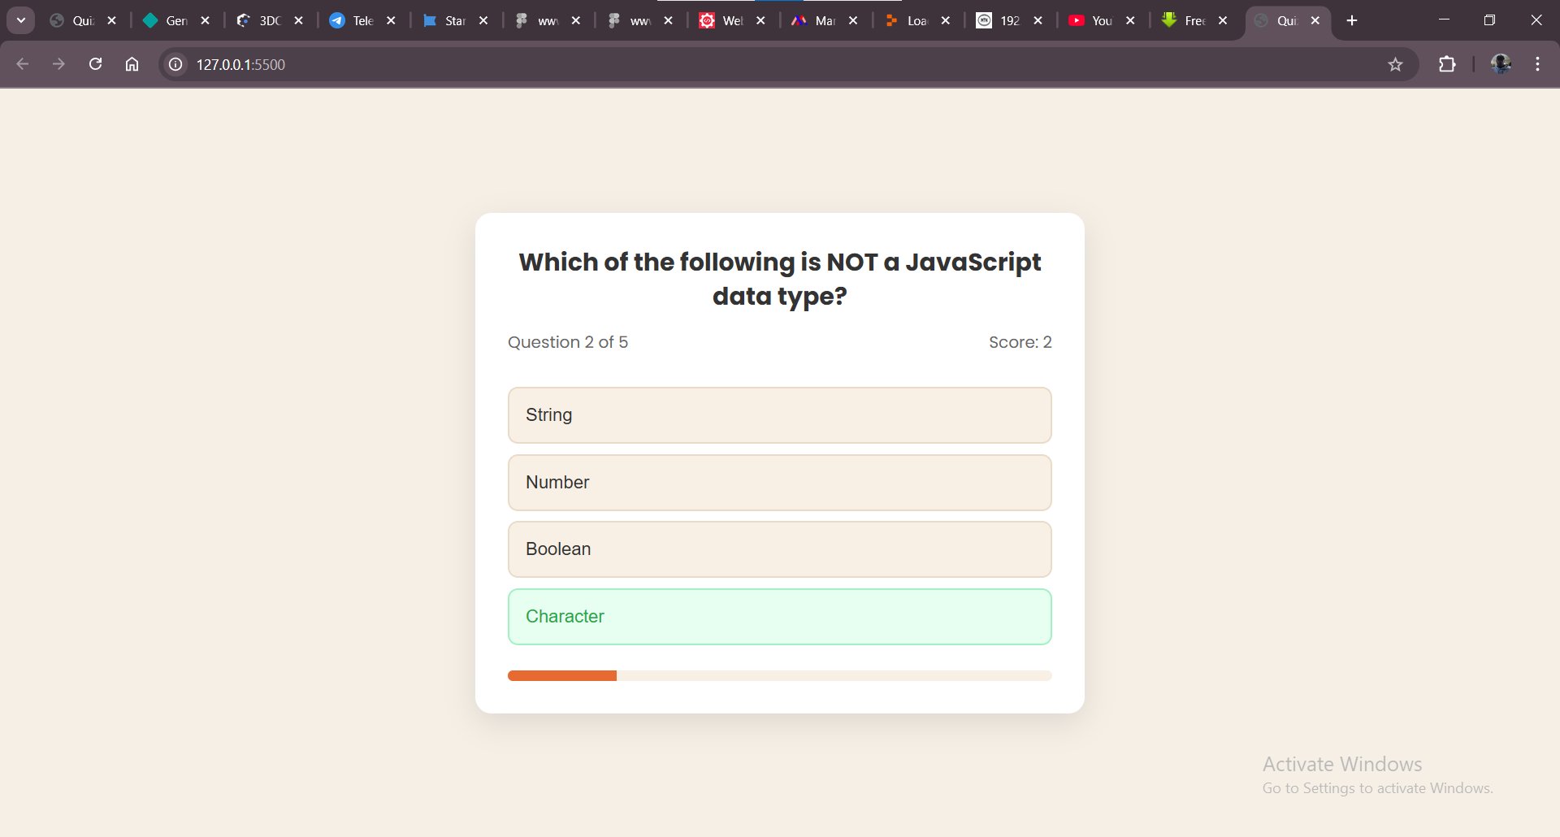View site information icon in address bar
This screenshot has height=837, width=1560.
(175, 64)
